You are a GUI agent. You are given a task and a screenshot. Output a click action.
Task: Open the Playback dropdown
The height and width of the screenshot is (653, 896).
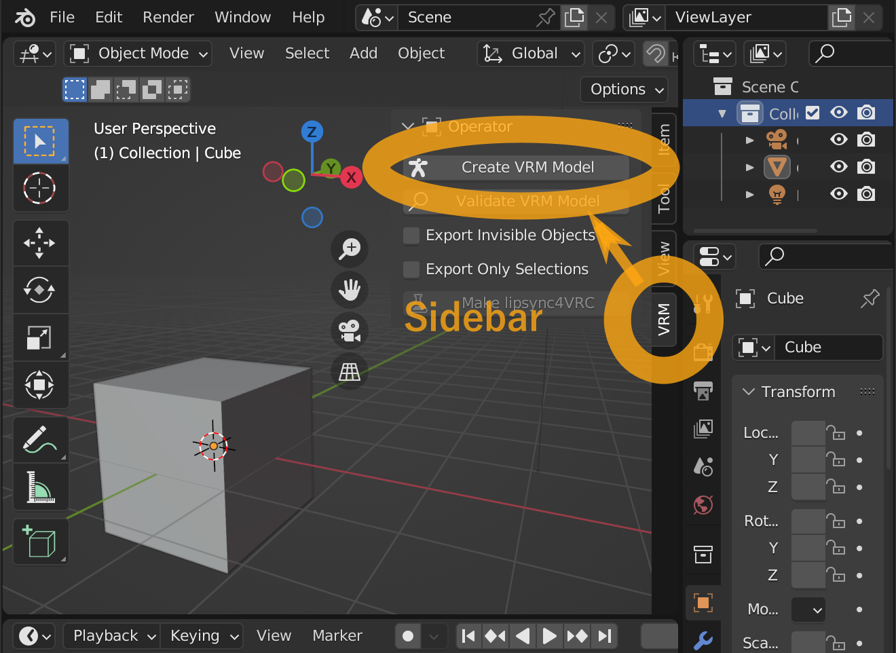click(112, 636)
